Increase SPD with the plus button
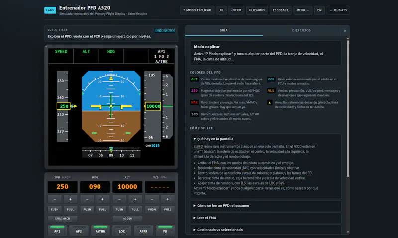398x238 pixels. 70,199
